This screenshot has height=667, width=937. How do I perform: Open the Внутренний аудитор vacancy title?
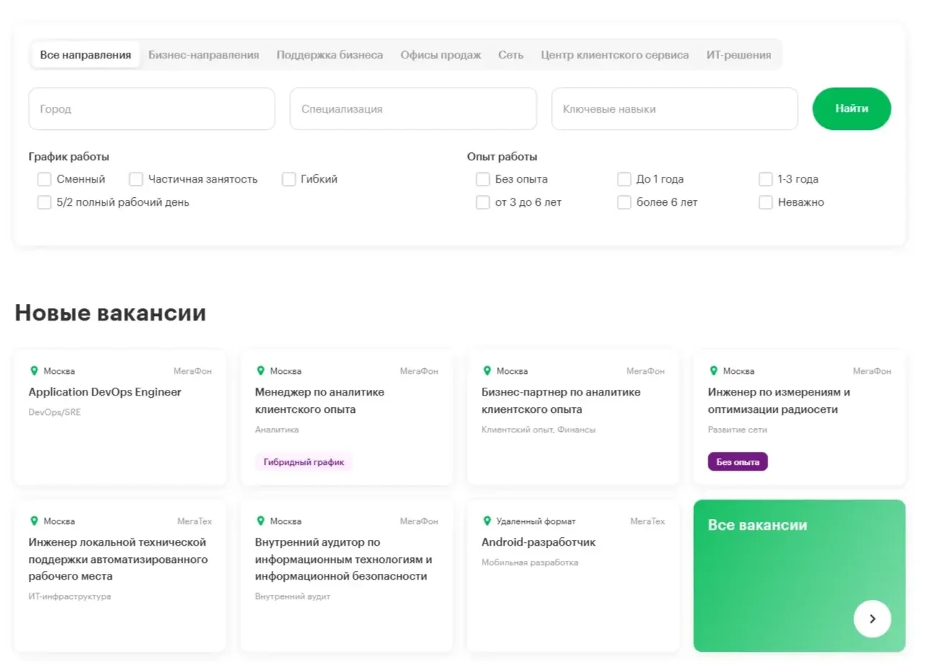point(343,559)
